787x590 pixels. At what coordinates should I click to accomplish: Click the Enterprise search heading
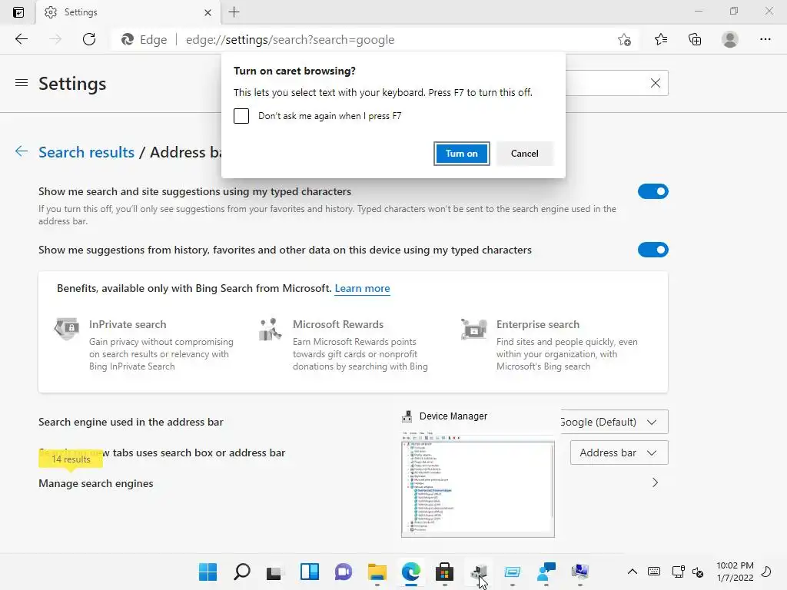[537, 325]
